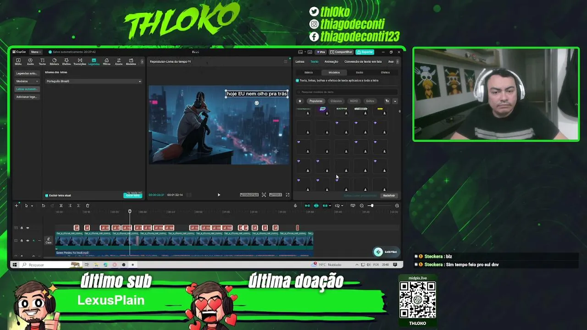Open the Mídia panel
Screen dimensions: 587x330
18,61
